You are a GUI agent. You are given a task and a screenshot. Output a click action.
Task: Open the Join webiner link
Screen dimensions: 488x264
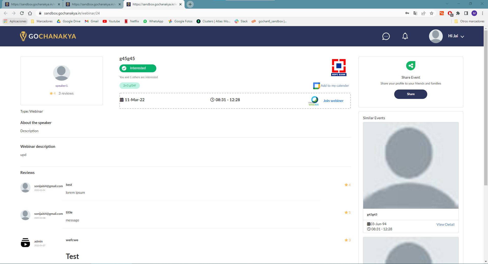[333, 101]
